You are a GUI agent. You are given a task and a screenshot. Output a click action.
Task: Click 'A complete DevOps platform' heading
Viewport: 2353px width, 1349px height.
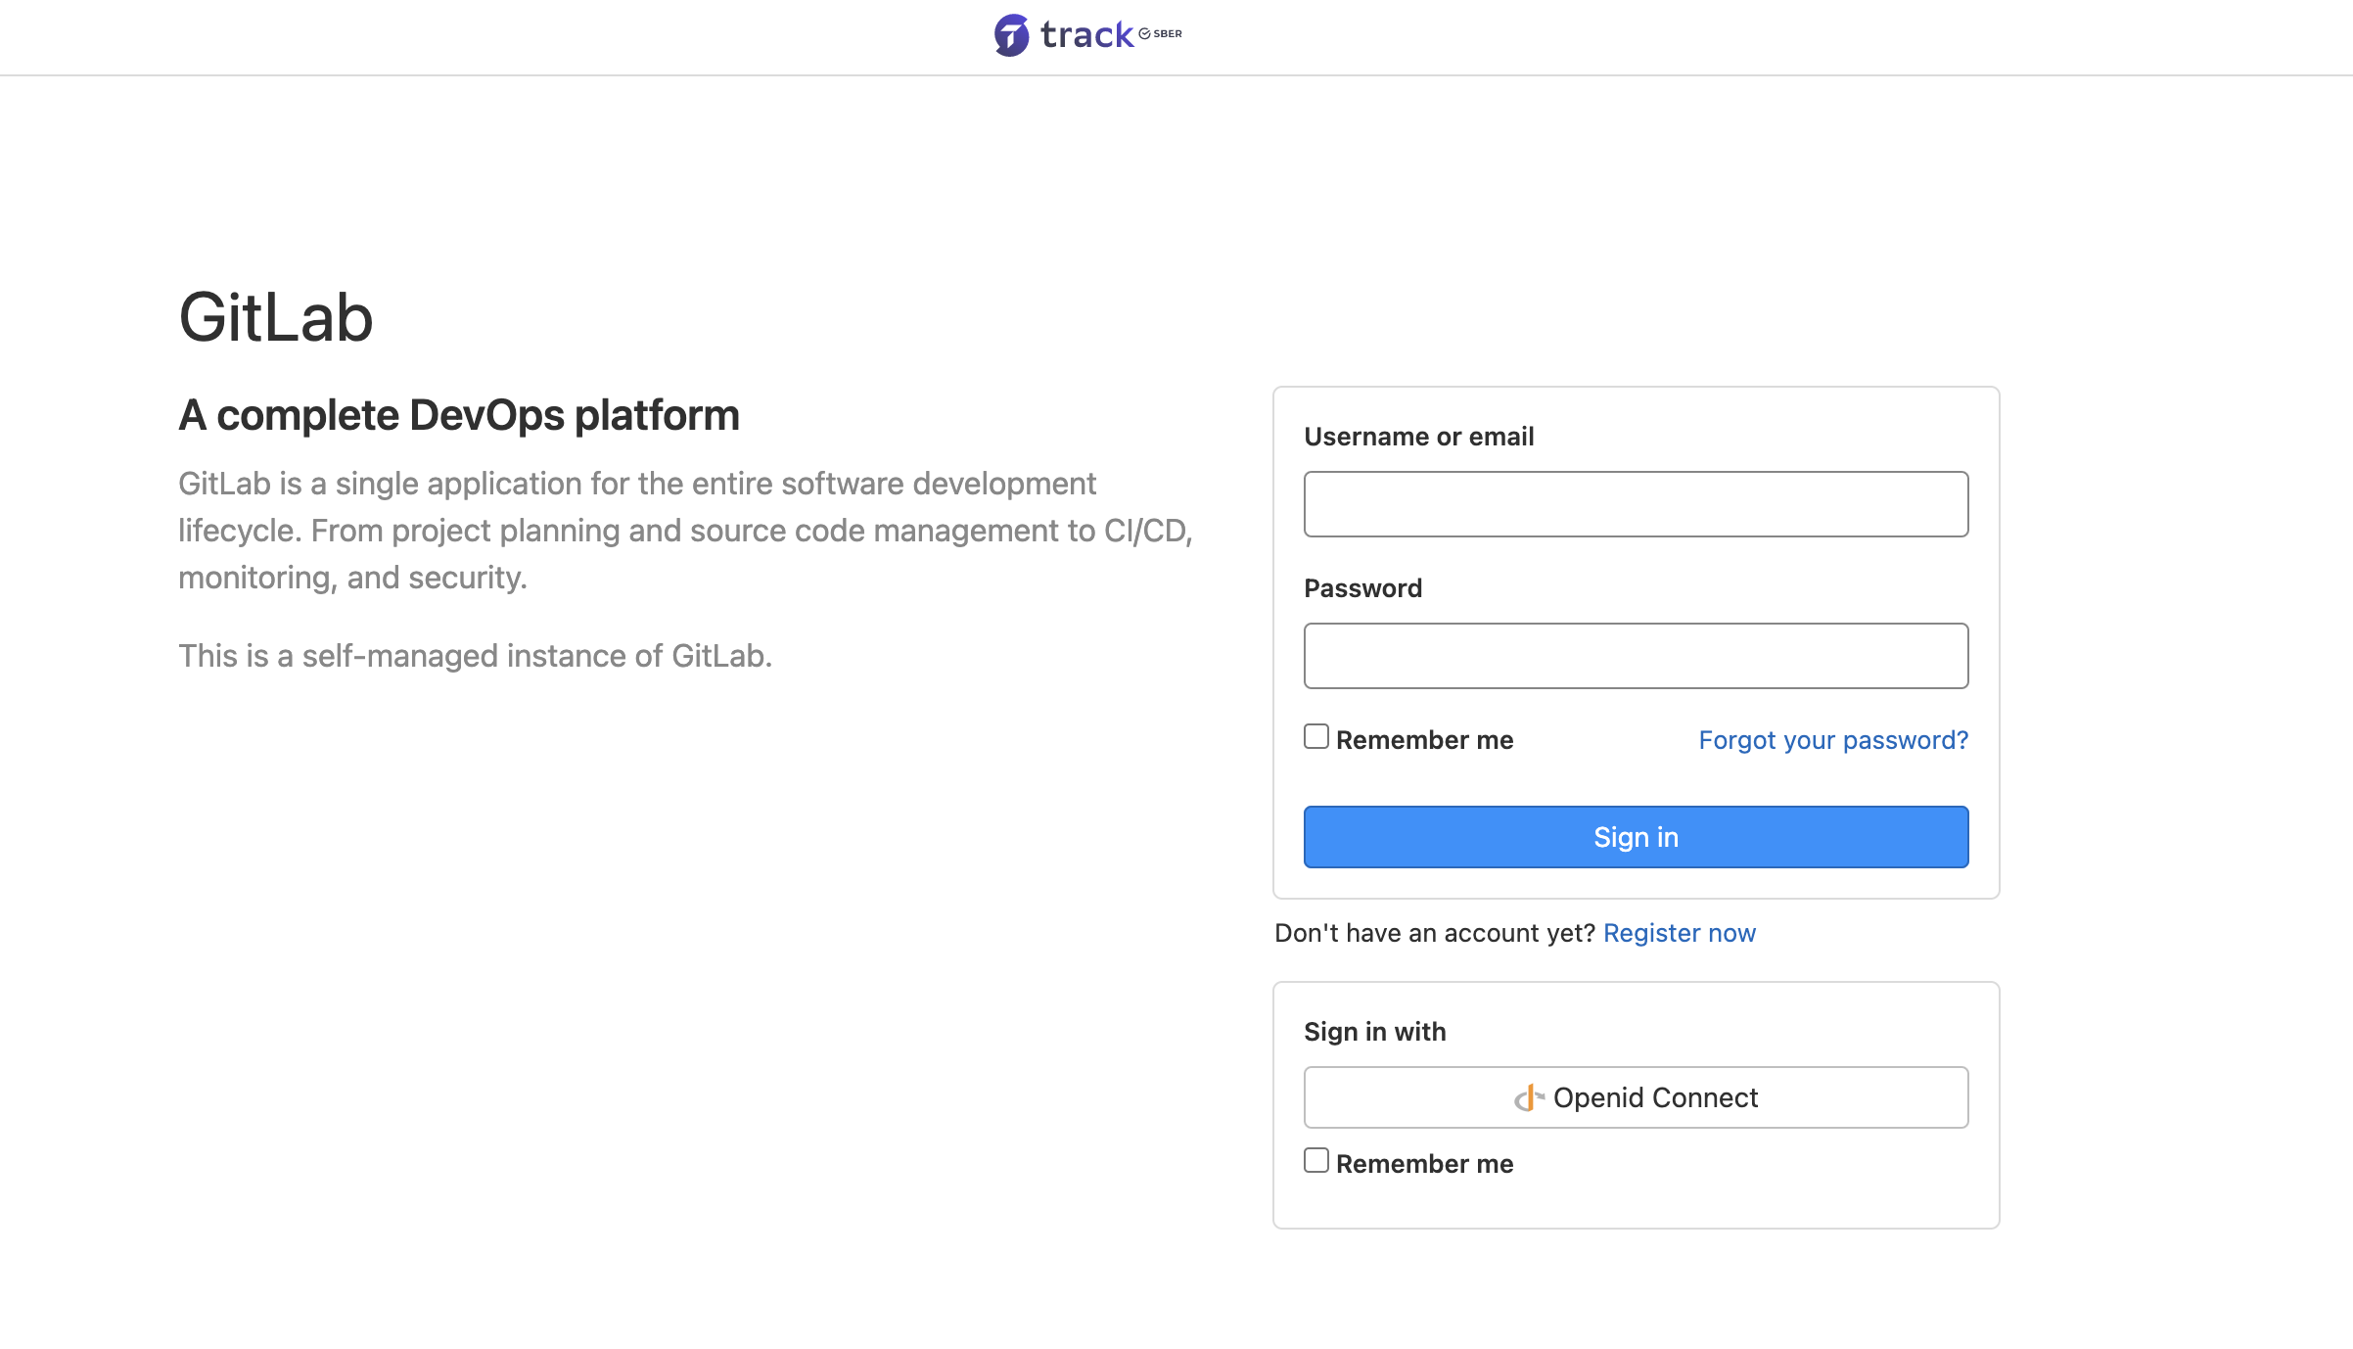pyautogui.click(x=458, y=415)
